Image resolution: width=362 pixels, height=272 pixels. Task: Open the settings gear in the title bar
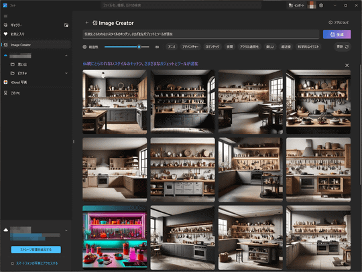click(x=321, y=5)
